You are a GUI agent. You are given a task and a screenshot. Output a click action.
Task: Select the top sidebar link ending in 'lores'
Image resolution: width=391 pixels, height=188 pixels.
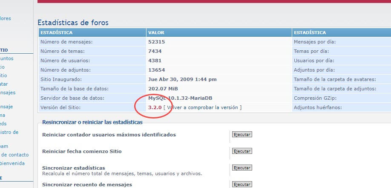[6, 18]
